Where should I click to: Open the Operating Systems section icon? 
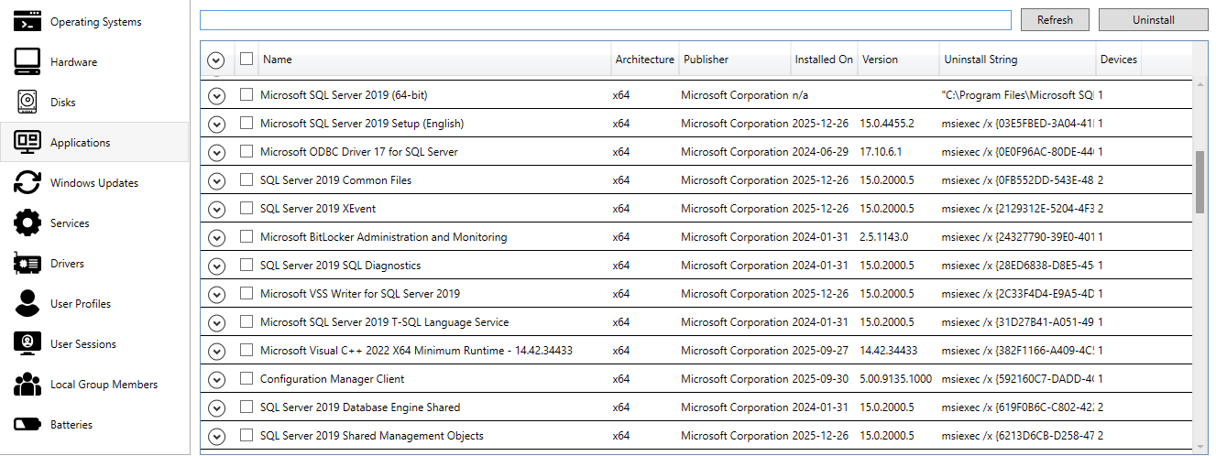click(x=27, y=21)
